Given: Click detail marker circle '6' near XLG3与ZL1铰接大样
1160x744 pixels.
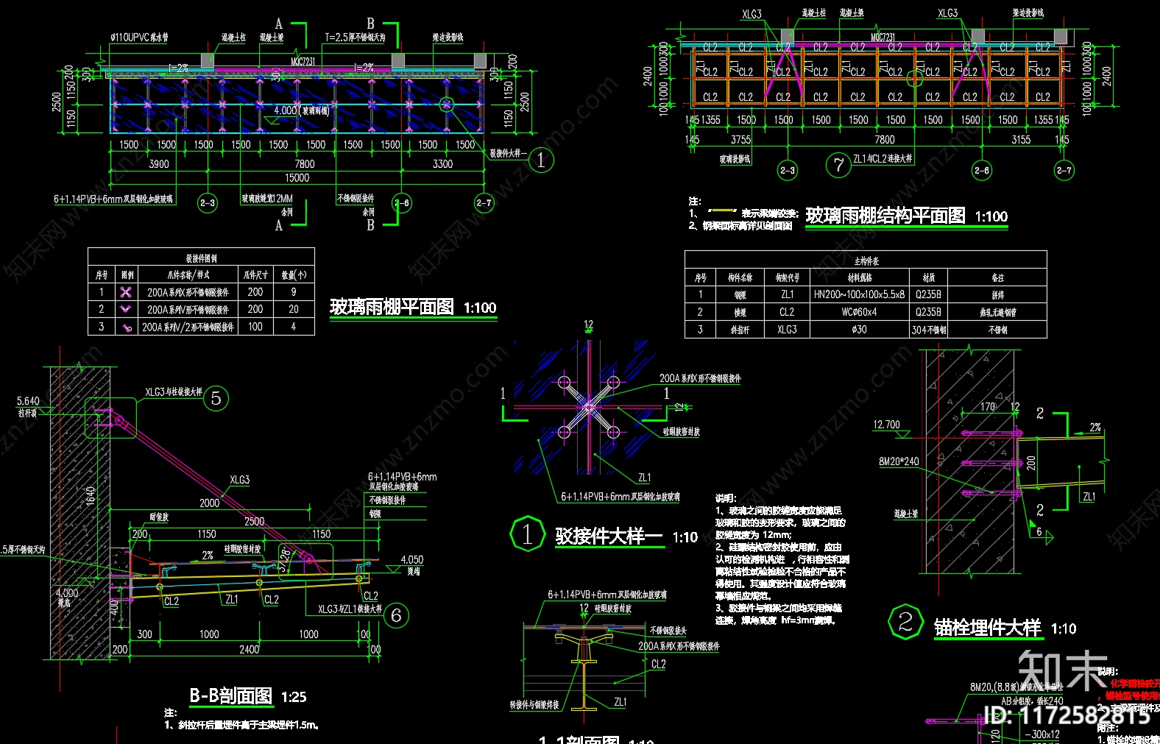Looking at the screenshot, I should (396, 615).
